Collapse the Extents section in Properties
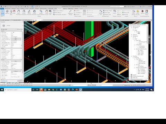This screenshot has width=166, height=124. click(21, 48)
